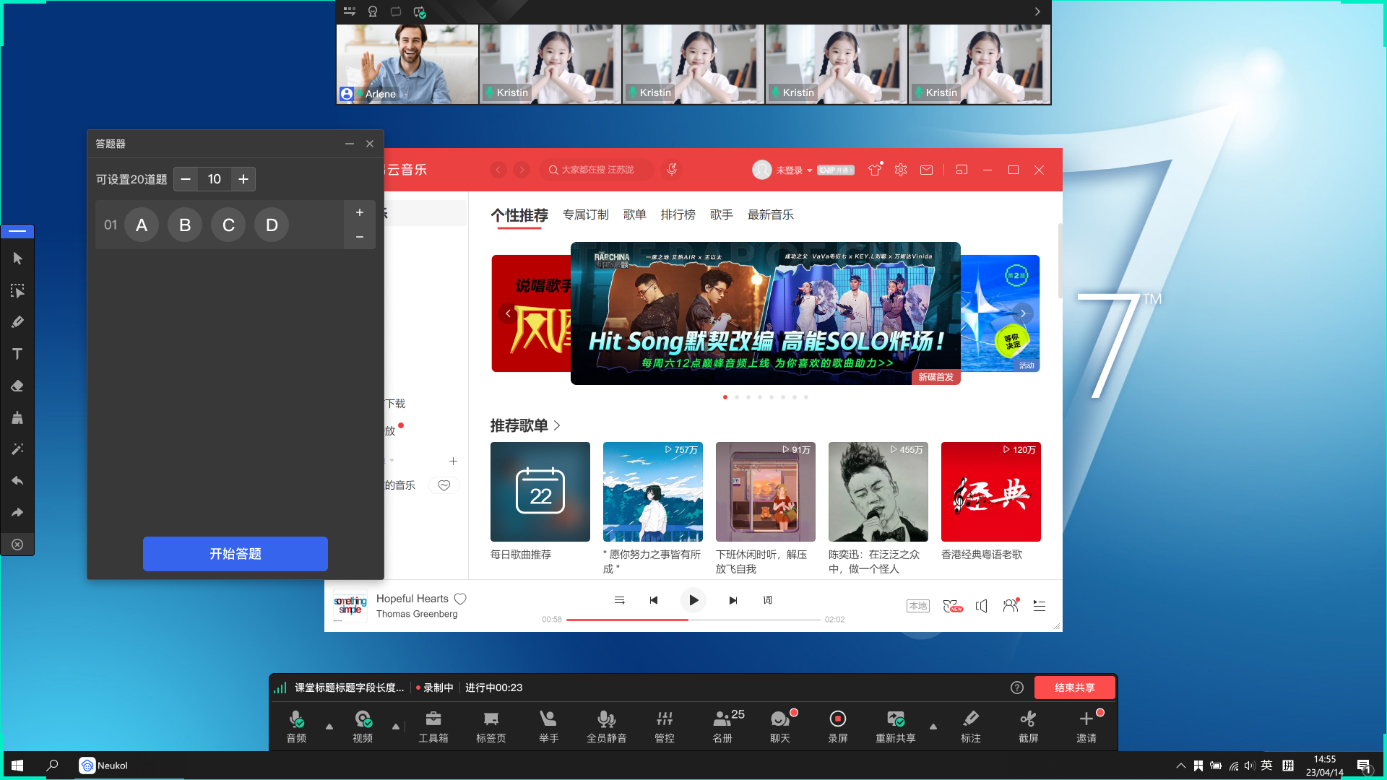
Task: Select the text annotation tool
Action: point(17,354)
